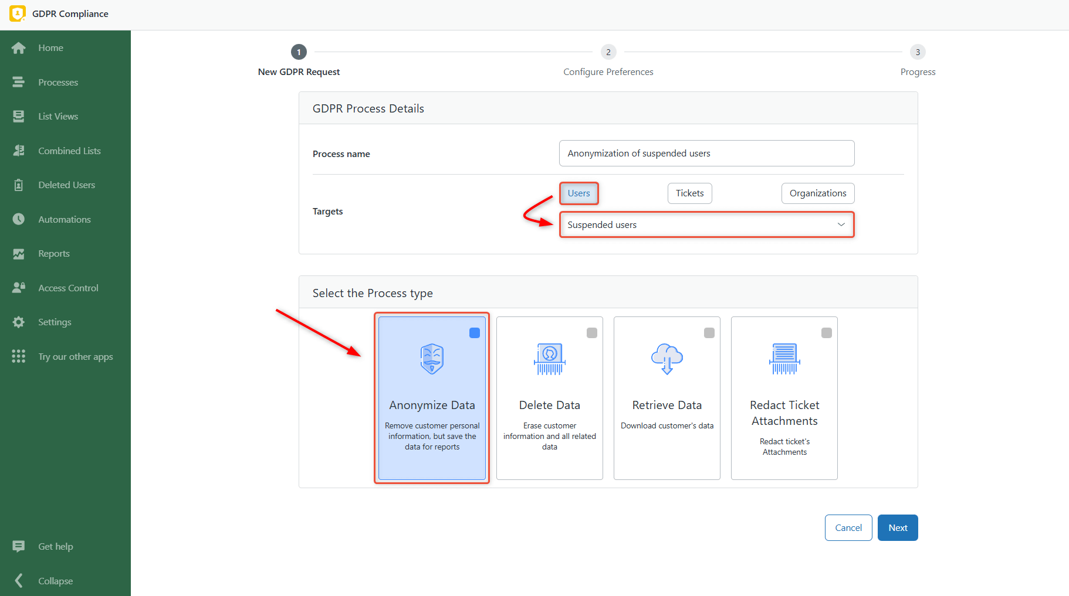The image size is (1069, 596).
Task: Open Automations clock icon
Action: click(x=19, y=219)
